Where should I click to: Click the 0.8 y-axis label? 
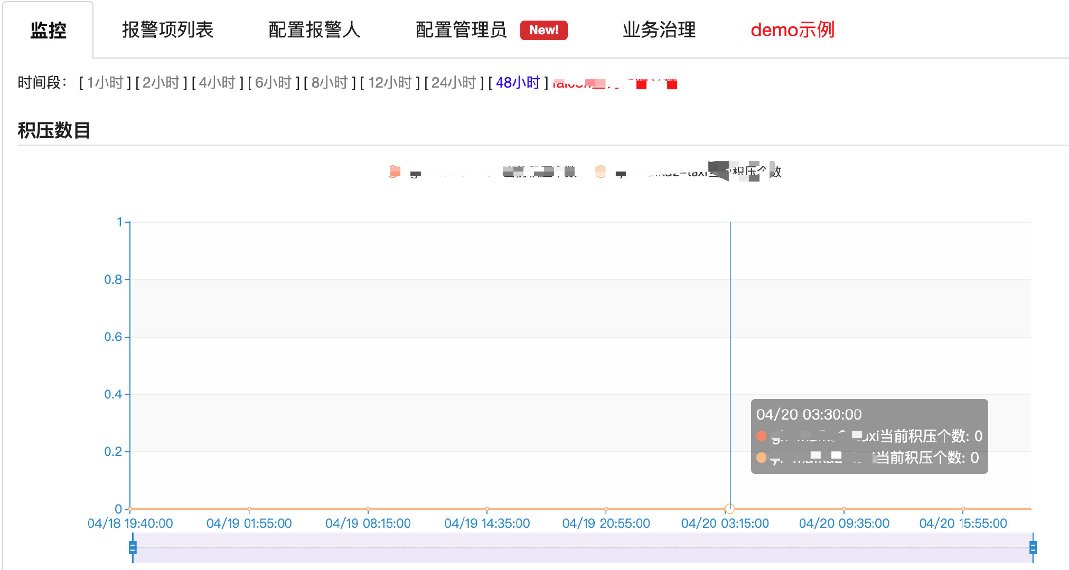point(113,279)
